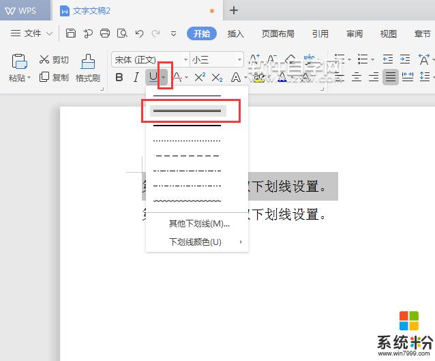Undo the last action
The height and width of the screenshot is (361, 435).
click(139, 33)
